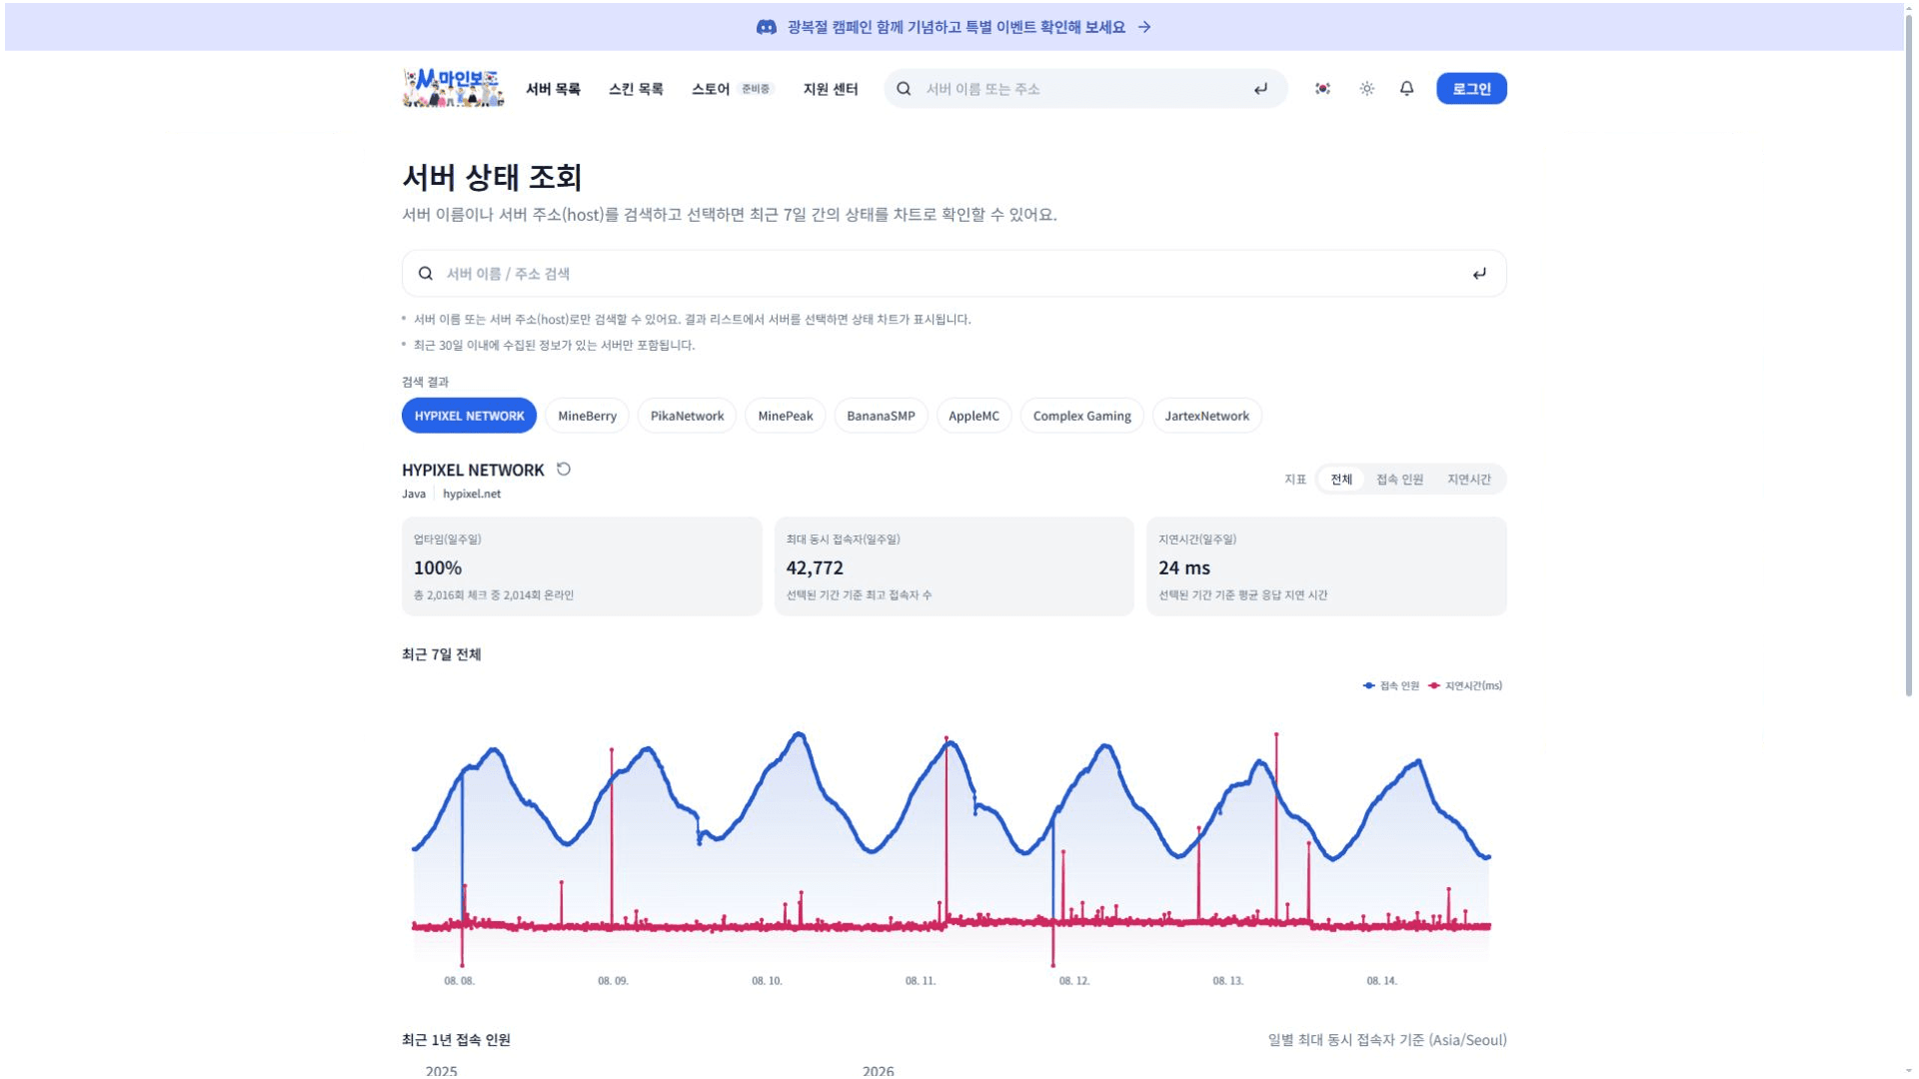Click the 24 ms latency value
The height and width of the screenshot is (1079, 1919).
(1184, 567)
